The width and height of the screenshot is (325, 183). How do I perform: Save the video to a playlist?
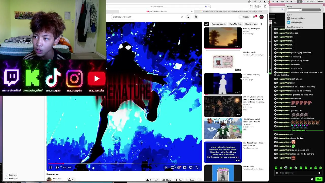click(190, 180)
